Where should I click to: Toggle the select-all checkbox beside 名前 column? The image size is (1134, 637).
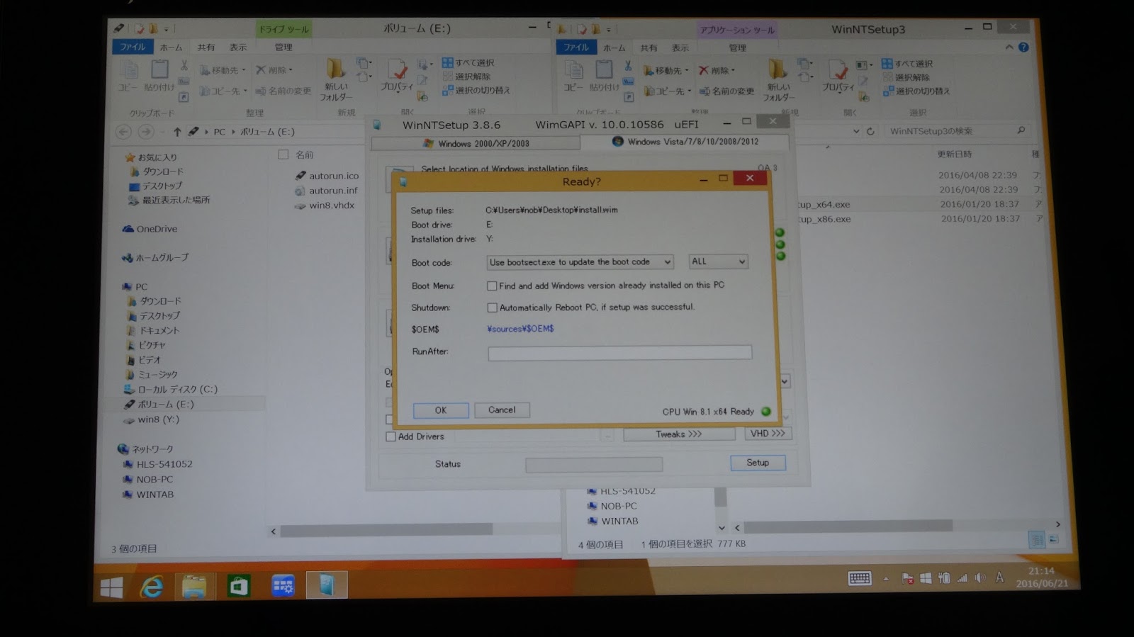coord(283,154)
